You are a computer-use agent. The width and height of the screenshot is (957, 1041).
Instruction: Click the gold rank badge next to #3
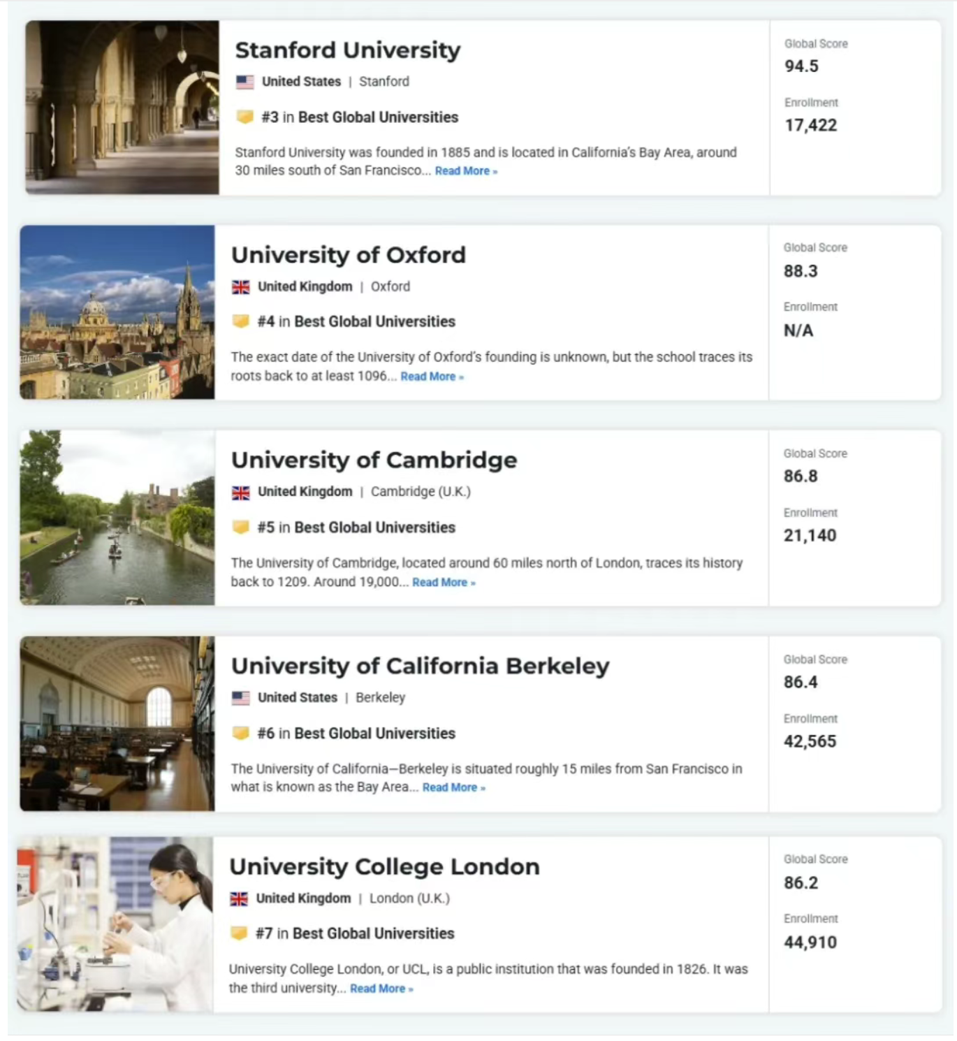pos(244,117)
